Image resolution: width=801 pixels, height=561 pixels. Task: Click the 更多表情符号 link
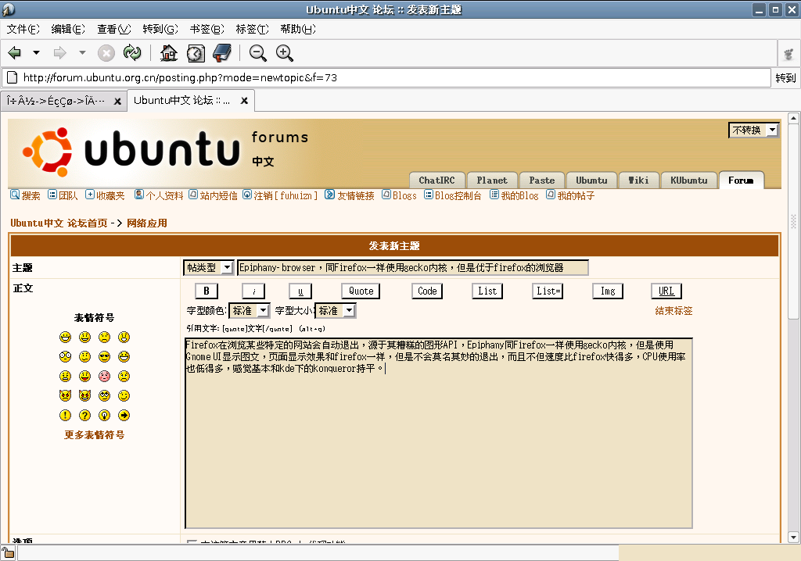tap(95, 435)
